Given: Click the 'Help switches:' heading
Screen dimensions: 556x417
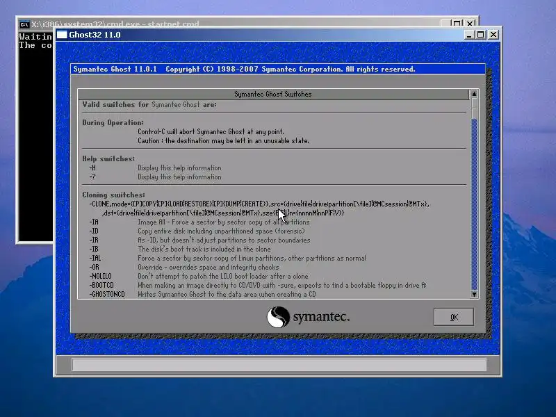Looking at the screenshot, I should pyautogui.click(x=108, y=159).
